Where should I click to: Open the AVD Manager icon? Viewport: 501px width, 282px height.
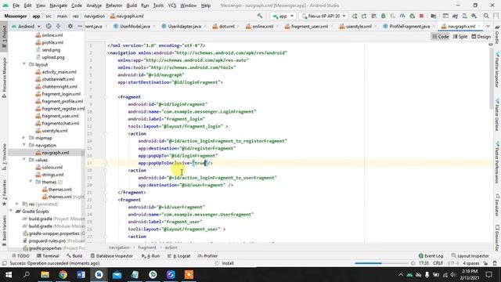click(x=464, y=16)
